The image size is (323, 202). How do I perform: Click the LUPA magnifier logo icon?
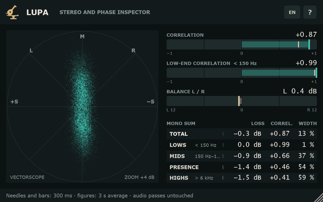point(12,12)
